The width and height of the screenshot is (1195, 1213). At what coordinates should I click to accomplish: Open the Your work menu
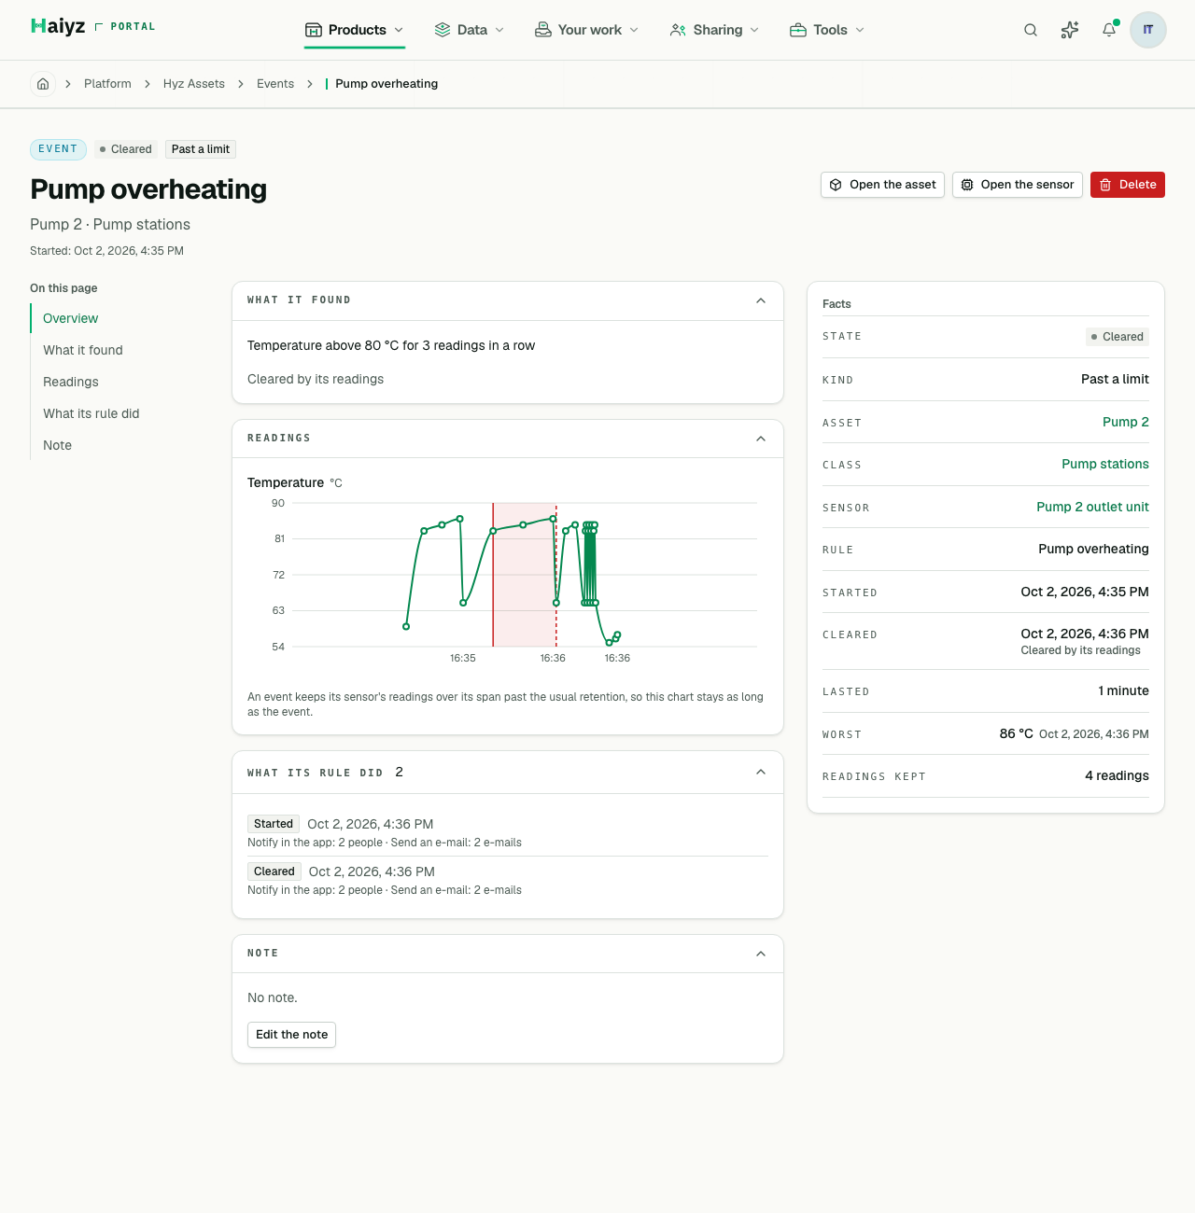(587, 30)
